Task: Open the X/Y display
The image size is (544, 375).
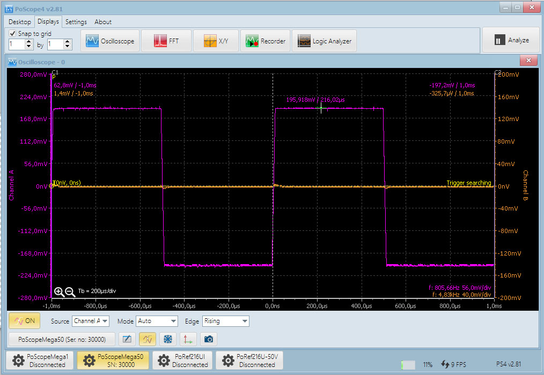Action: click(x=216, y=40)
